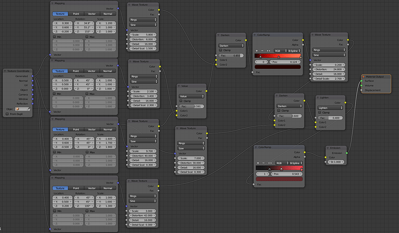Open dark red swatch in the ColorRamp with Pos 0.124
This screenshot has height=233, width=399.
click(x=278, y=67)
